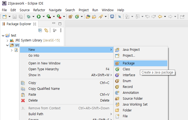Image resolution: width=188 pixels, height=120 pixels.
Task: Click the Open Perspective icon
Action: [182, 17]
